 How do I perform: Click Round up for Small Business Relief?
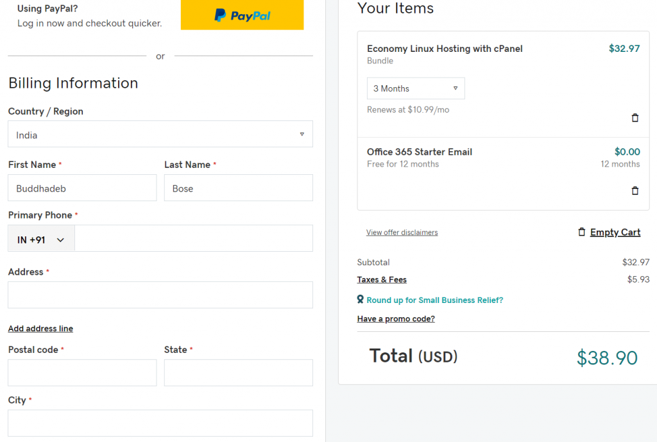click(x=435, y=300)
